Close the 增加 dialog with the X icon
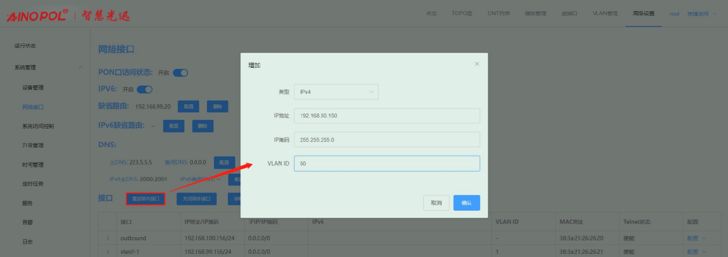The width and height of the screenshot is (728, 257). (476, 64)
